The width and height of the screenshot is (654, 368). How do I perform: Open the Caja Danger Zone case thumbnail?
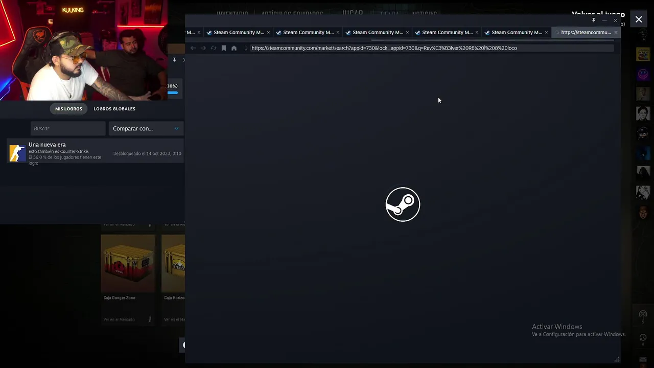pyautogui.click(x=128, y=263)
